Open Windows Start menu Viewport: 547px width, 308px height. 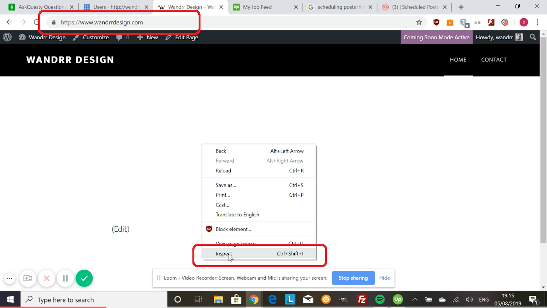[10, 300]
